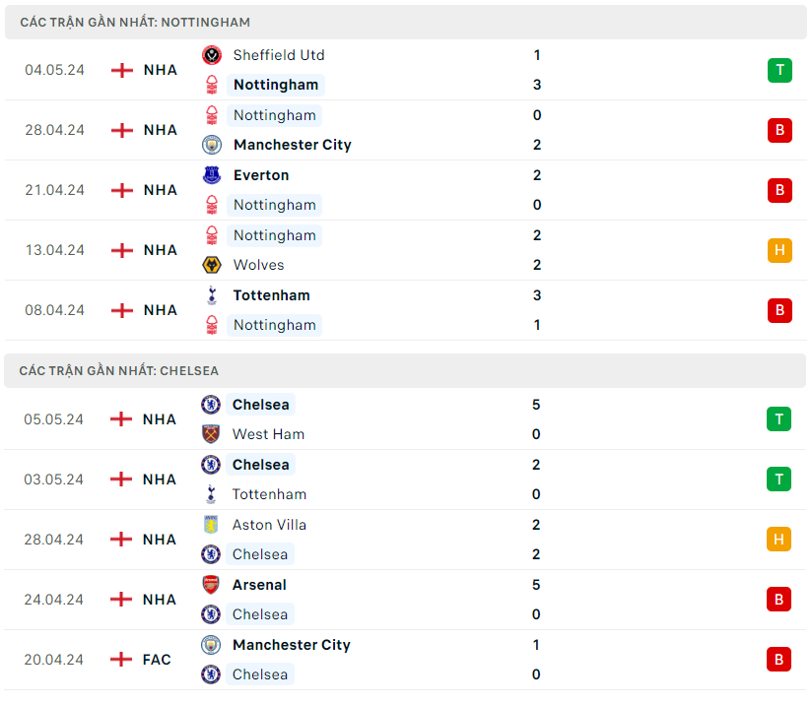
Task: Open Manchester City link in the FAC match
Action: (291, 645)
